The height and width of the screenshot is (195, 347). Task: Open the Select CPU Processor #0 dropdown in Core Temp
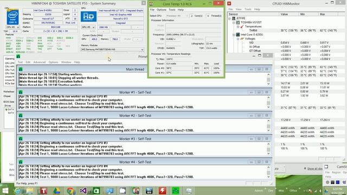tap(177, 16)
